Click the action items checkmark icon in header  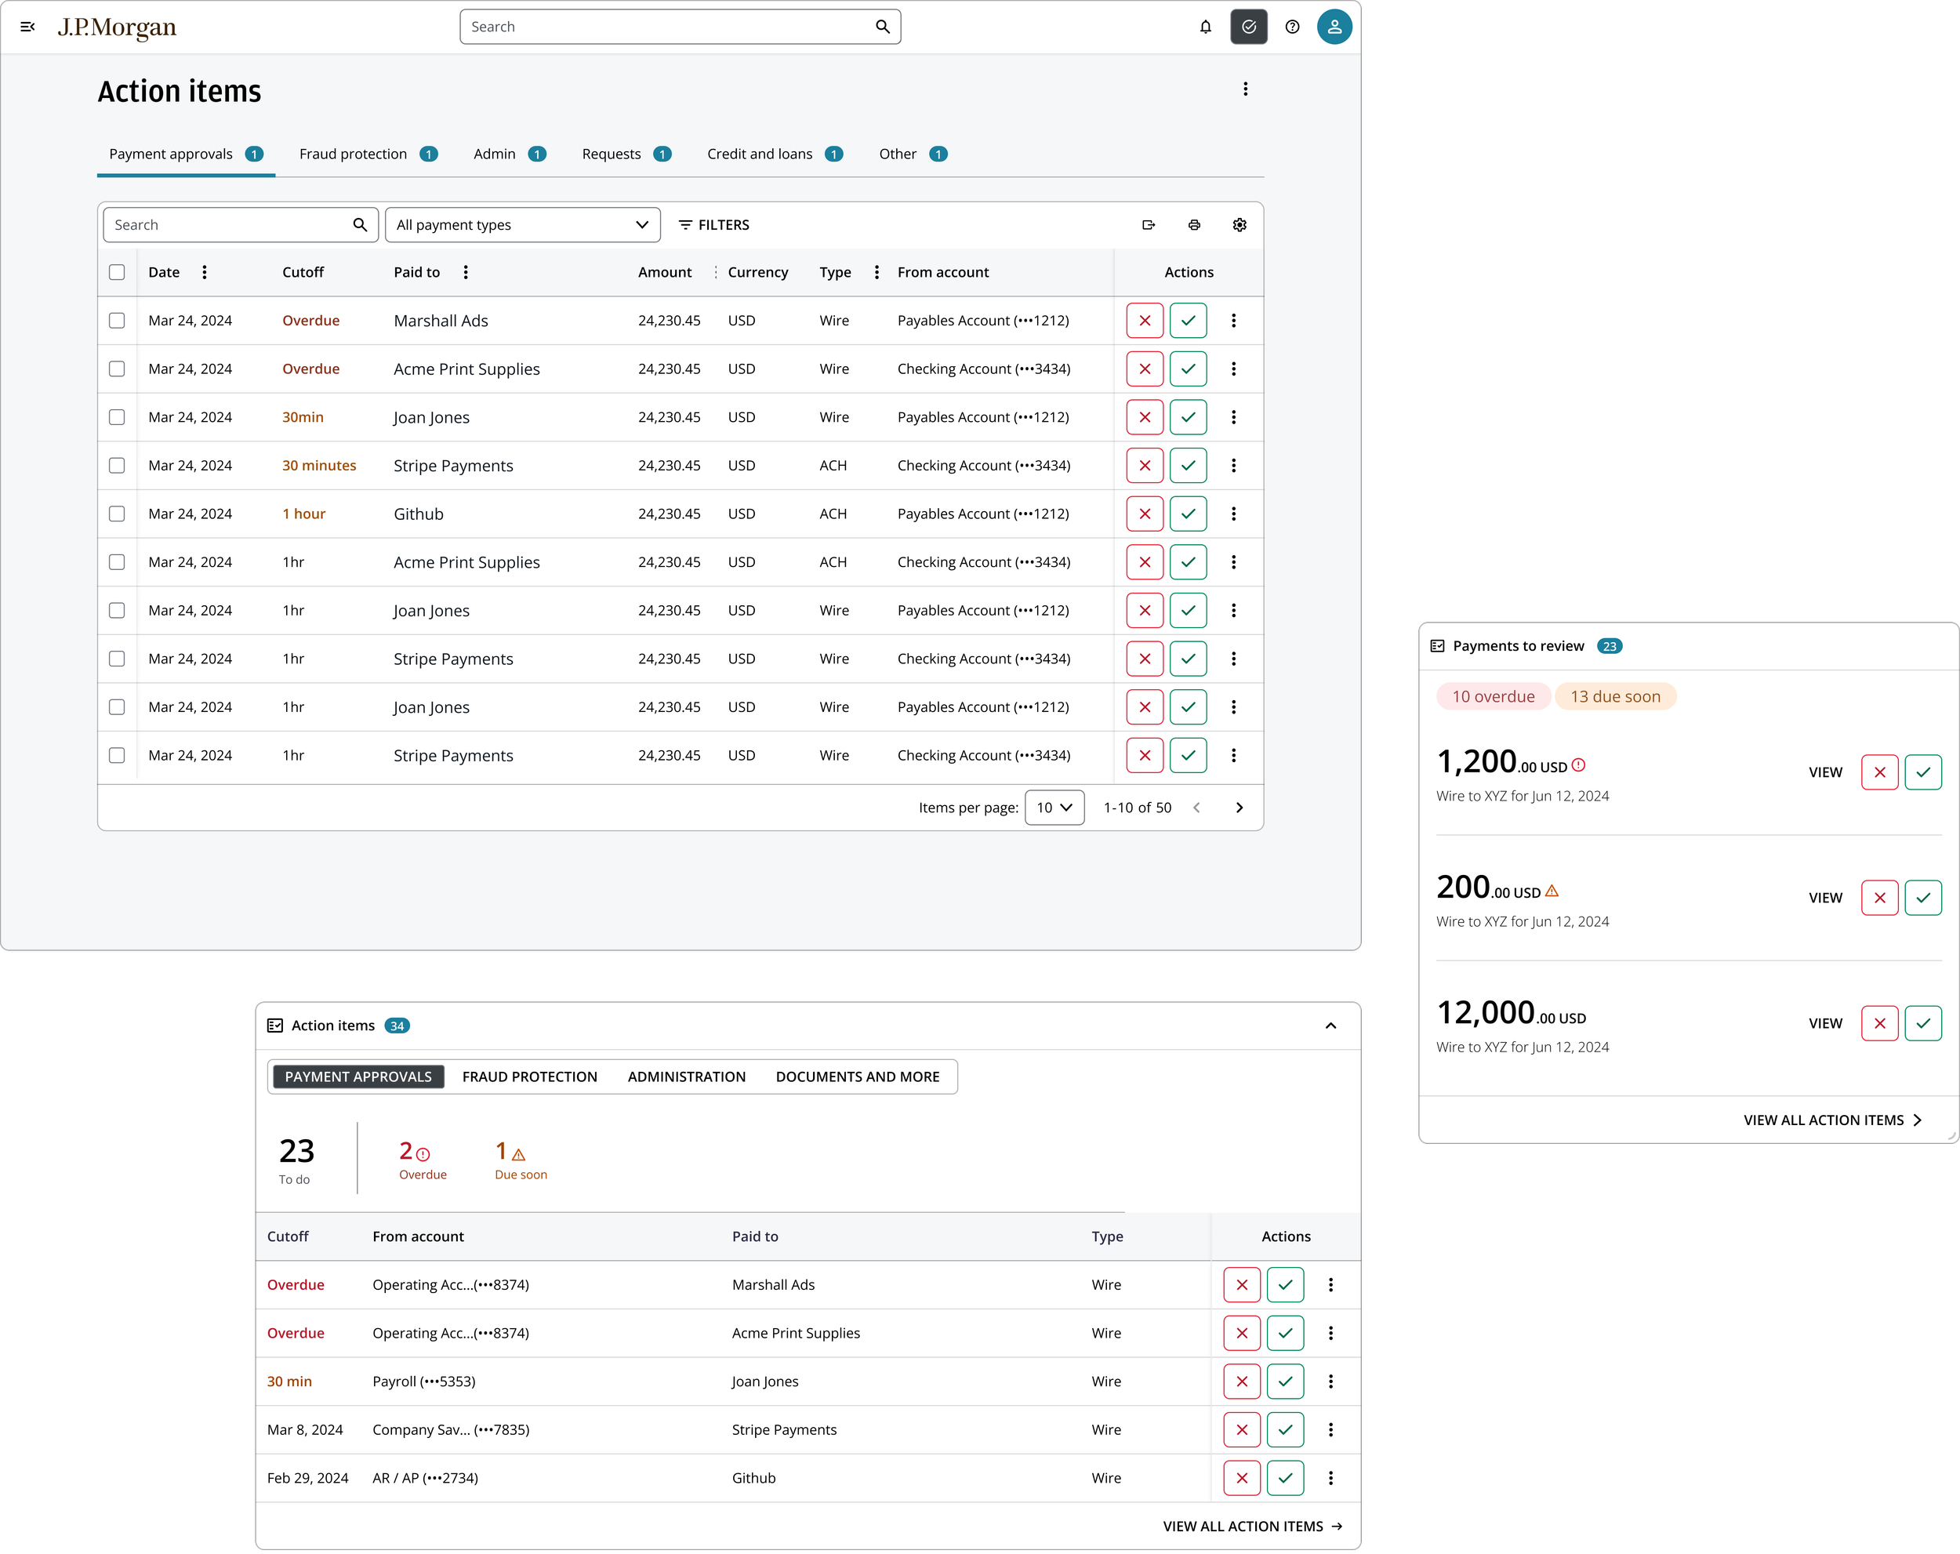(x=1248, y=27)
